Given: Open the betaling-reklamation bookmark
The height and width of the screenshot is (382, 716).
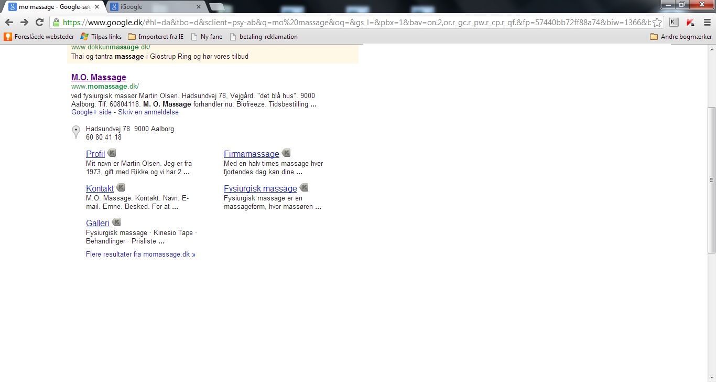Looking at the screenshot, I should point(264,37).
